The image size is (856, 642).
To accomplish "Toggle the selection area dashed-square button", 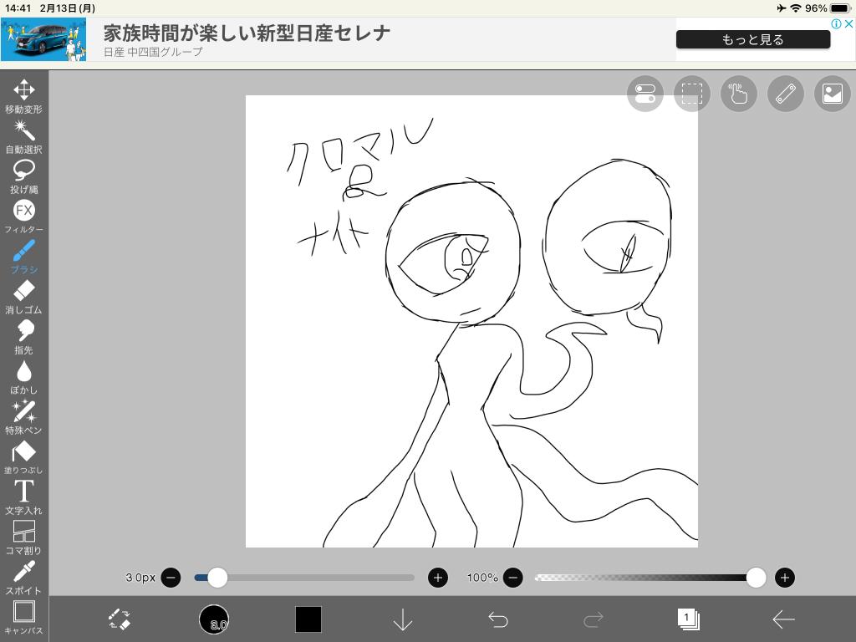I will click(691, 94).
